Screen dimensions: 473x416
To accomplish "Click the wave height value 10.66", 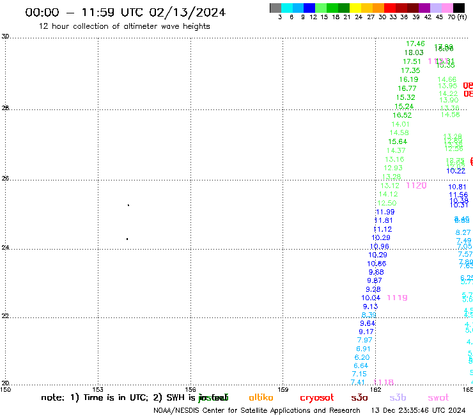I will coord(376,264).
